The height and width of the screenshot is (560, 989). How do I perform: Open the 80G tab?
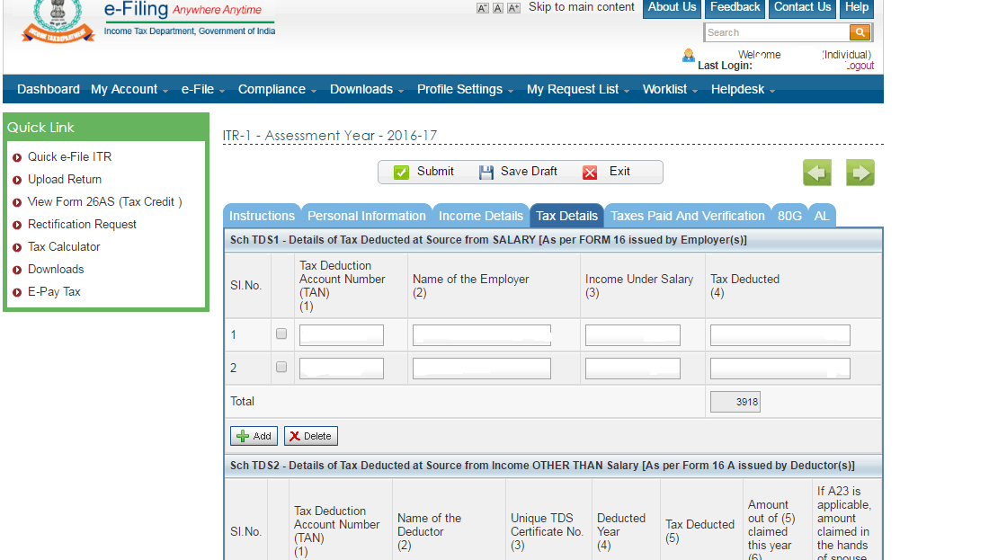click(x=789, y=215)
